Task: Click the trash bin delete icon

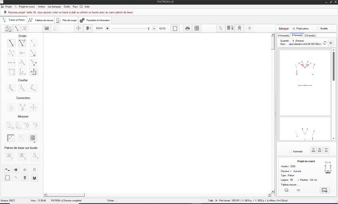Action: tap(25, 178)
